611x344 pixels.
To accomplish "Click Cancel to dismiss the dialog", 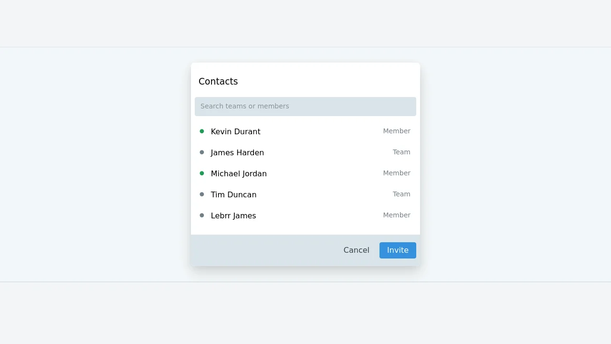I will coord(356,250).
